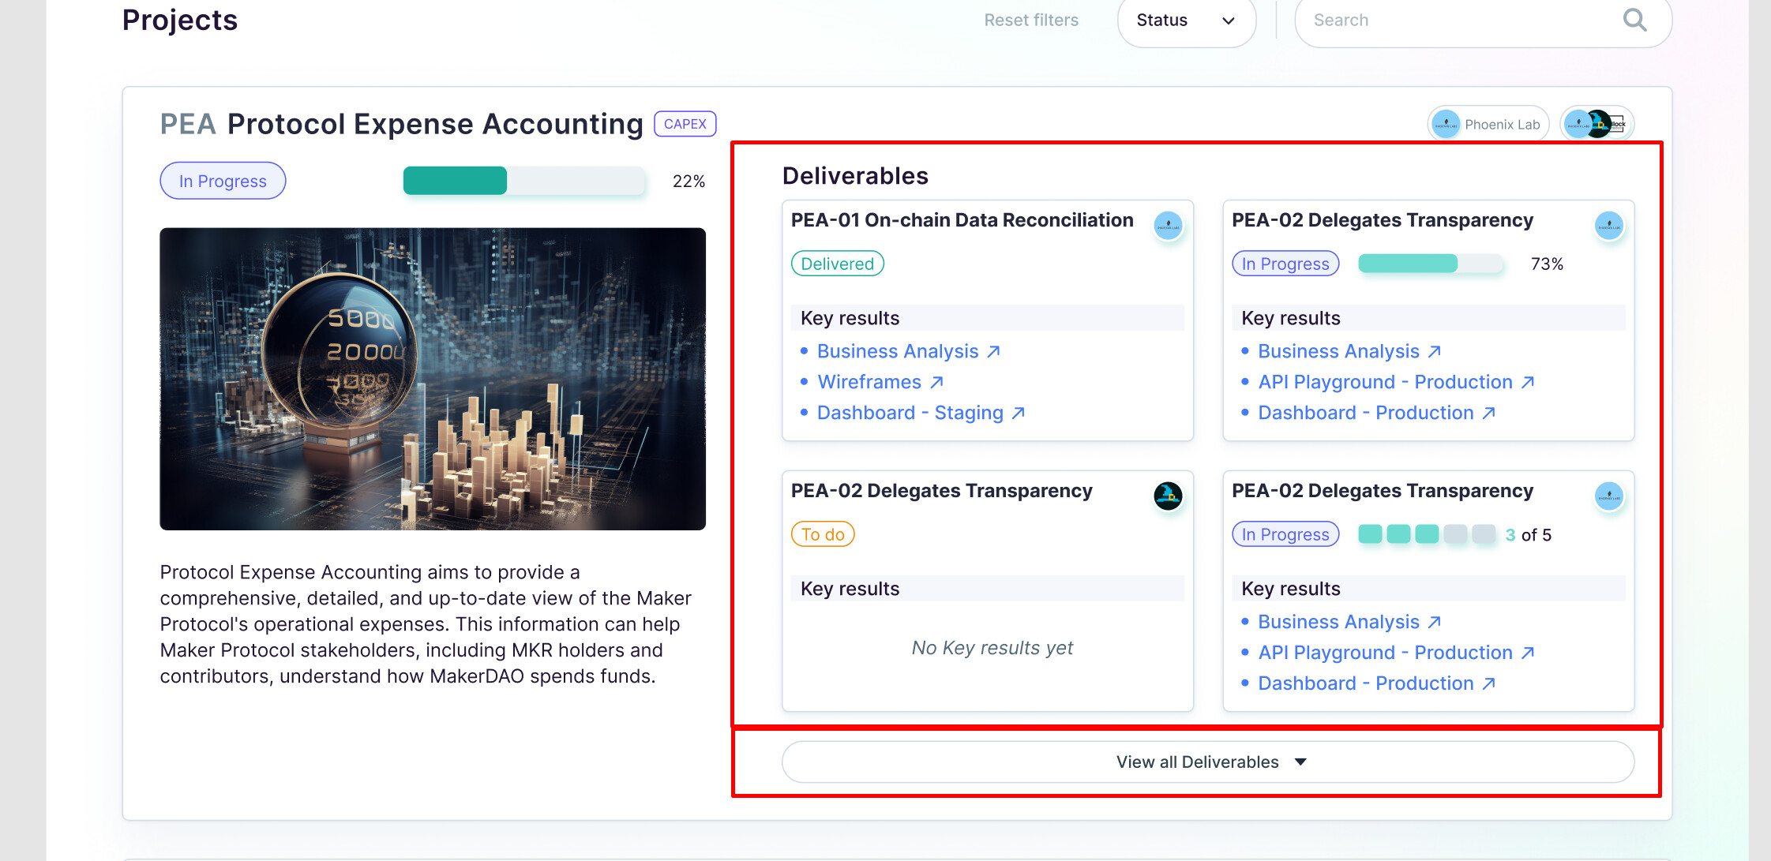Click the Phoenix Lab avatar chip
Image resolution: width=1771 pixels, height=861 pixels.
pos(1488,124)
